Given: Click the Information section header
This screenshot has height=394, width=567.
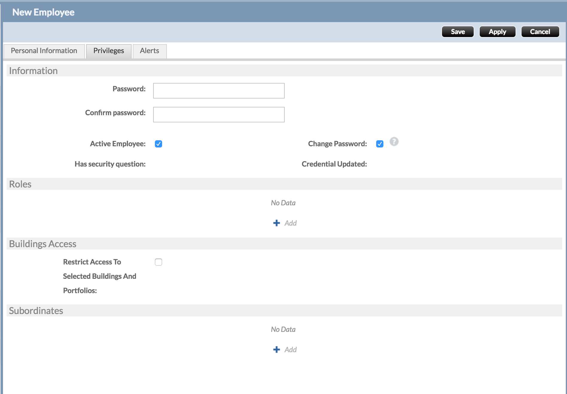Looking at the screenshot, I should (x=33, y=71).
